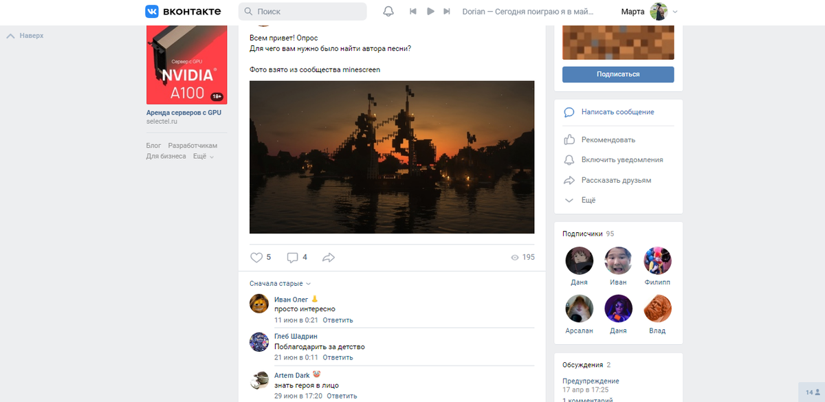Open the Обсуждения section header
This screenshot has height=402, width=825.
pyautogui.click(x=586, y=365)
